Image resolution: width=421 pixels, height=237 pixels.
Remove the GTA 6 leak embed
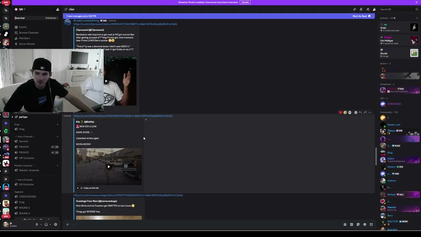coord(146,119)
